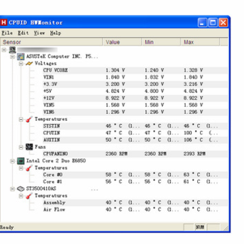Click the thermometer icon under Intel Core 2 Duo
This screenshot has width=244, height=244.
29,168
